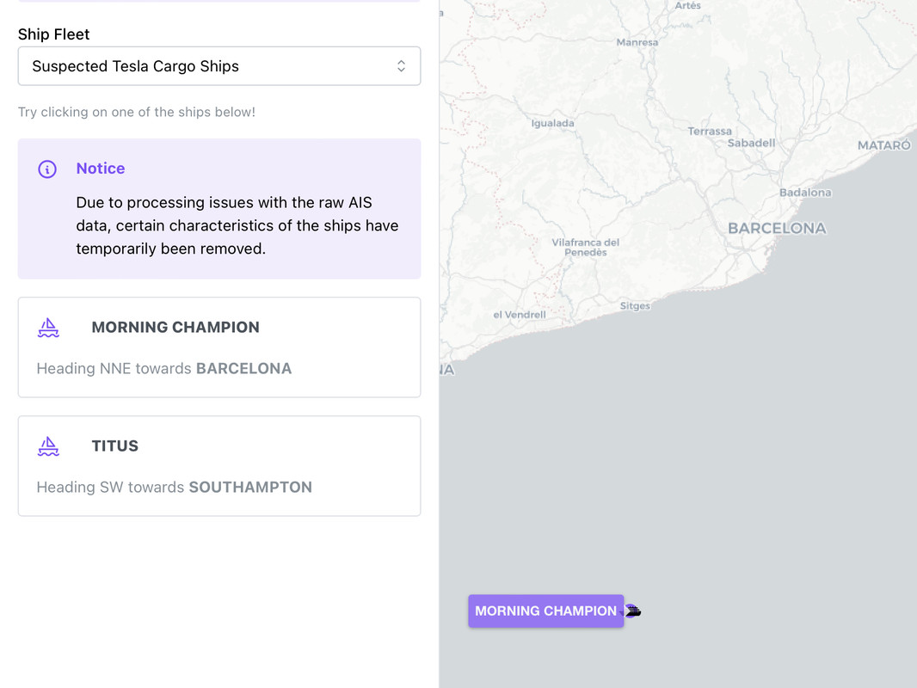Click MATARÓ label on the map
Image resolution: width=917 pixels, height=688 pixels.
(x=883, y=145)
